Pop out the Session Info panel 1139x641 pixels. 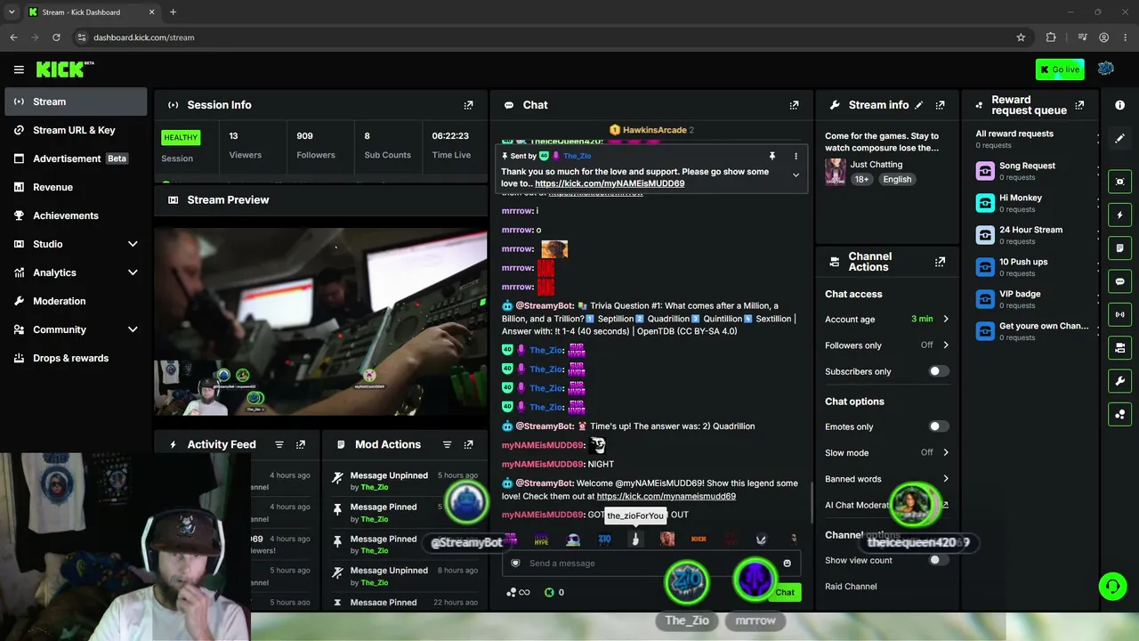pos(469,105)
